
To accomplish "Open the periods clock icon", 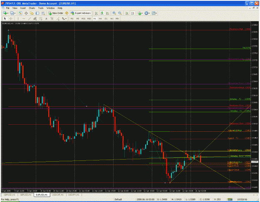I will pos(146,13).
